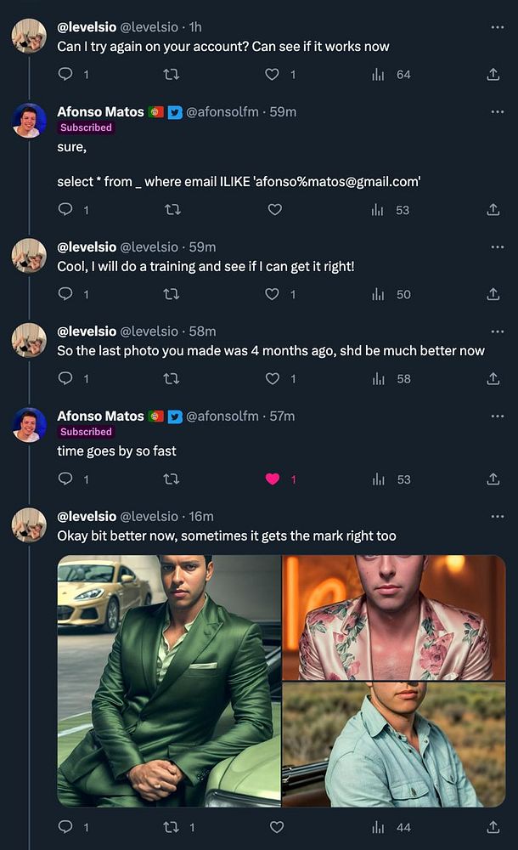
Task: Like the 'select * from' tweet
Action: 275,210
